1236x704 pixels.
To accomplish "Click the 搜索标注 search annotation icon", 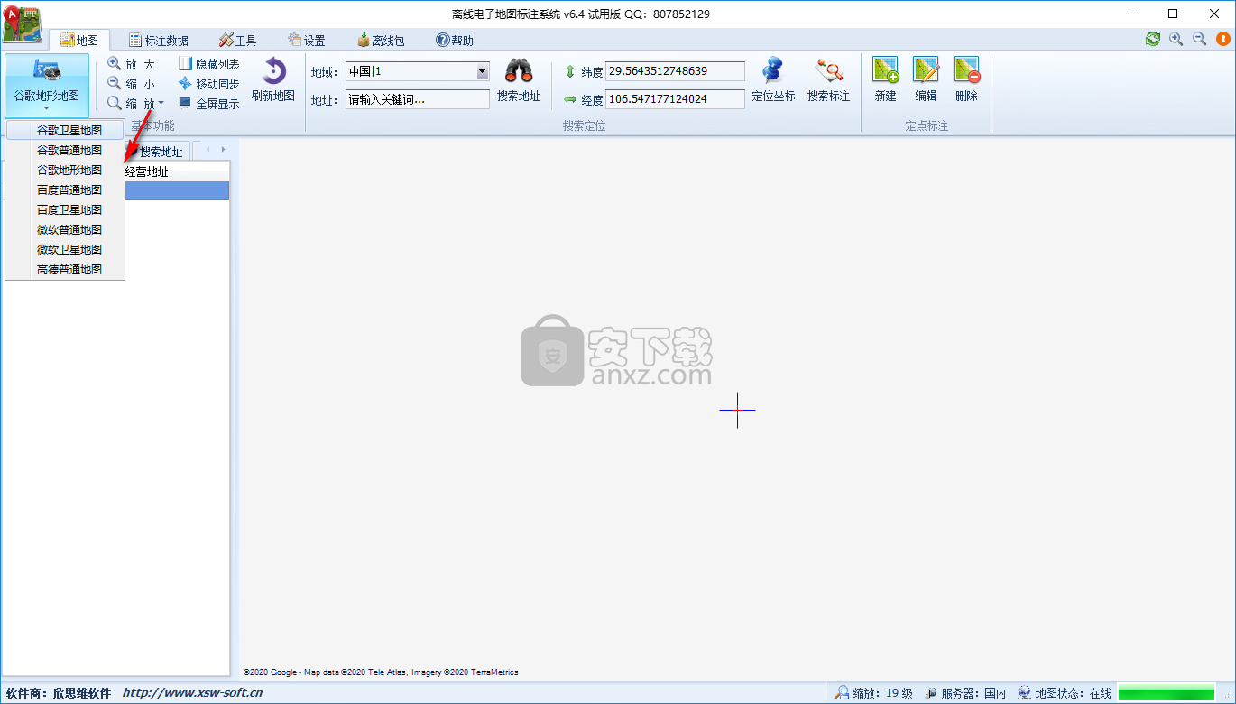I will [828, 70].
